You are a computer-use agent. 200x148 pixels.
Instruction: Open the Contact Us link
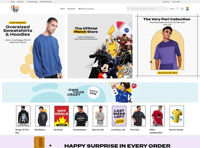pos(166,2)
